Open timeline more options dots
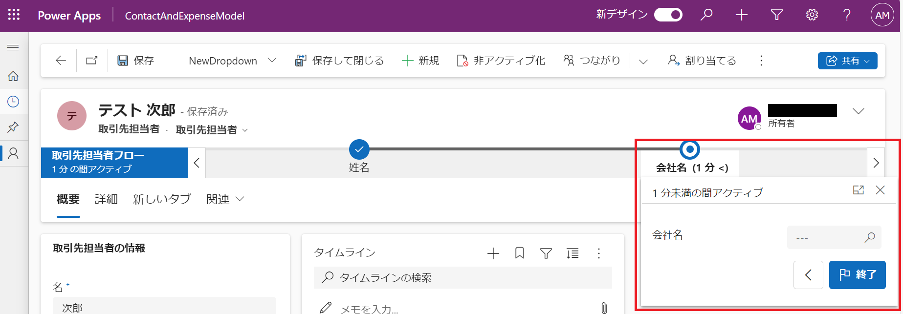Image resolution: width=903 pixels, height=314 pixels. 599,253
